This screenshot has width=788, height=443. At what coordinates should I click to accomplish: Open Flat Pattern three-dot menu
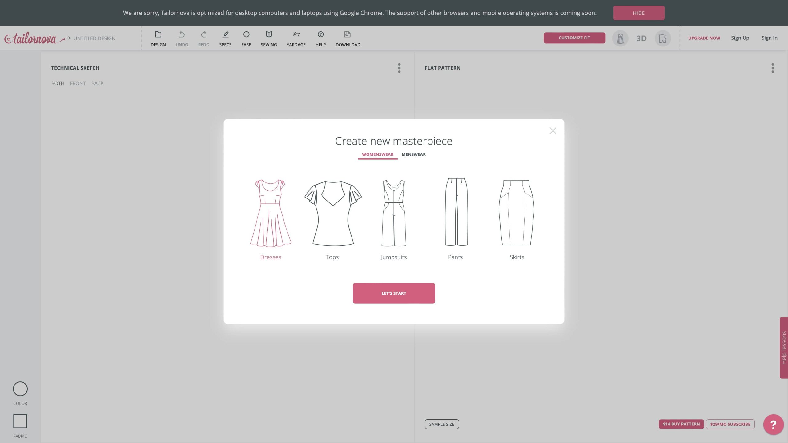click(x=773, y=68)
